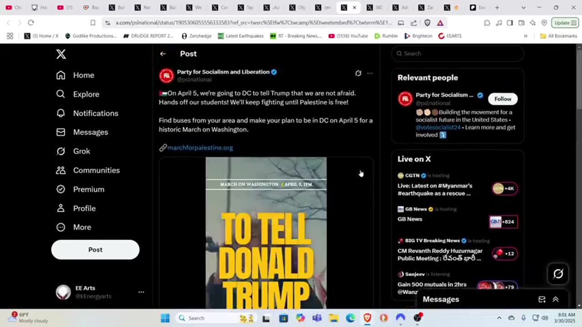Click browser back arrow
The image size is (582, 327).
tap(8, 23)
